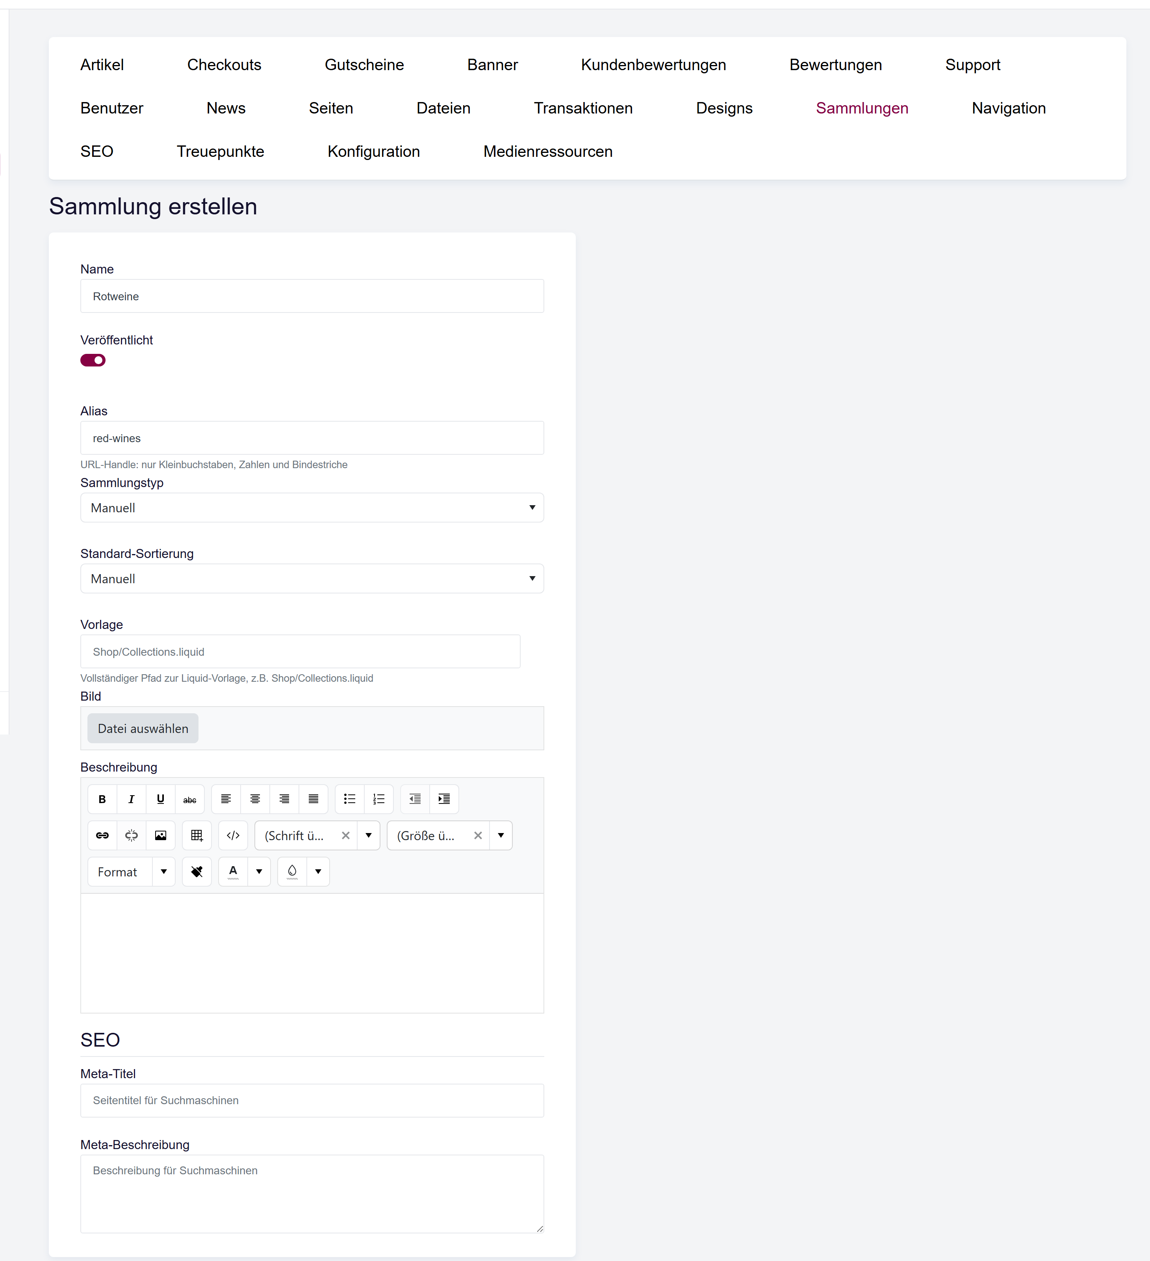Viewport: 1150px width, 1261px height.
Task: Toggle the Veröffentlicht switch off
Action: point(93,360)
